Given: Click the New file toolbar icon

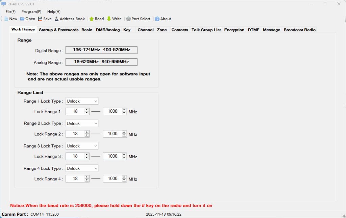Looking at the screenshot, I should click(x=6, y=19).
